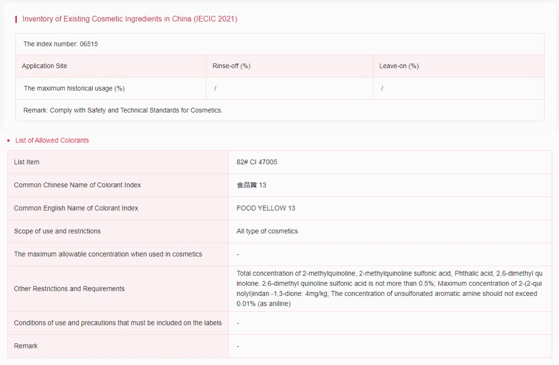The width and height of the screenshot is (559, 365).
Task: Click the All type of cosmetics value
Action: (x=267, y=232)
